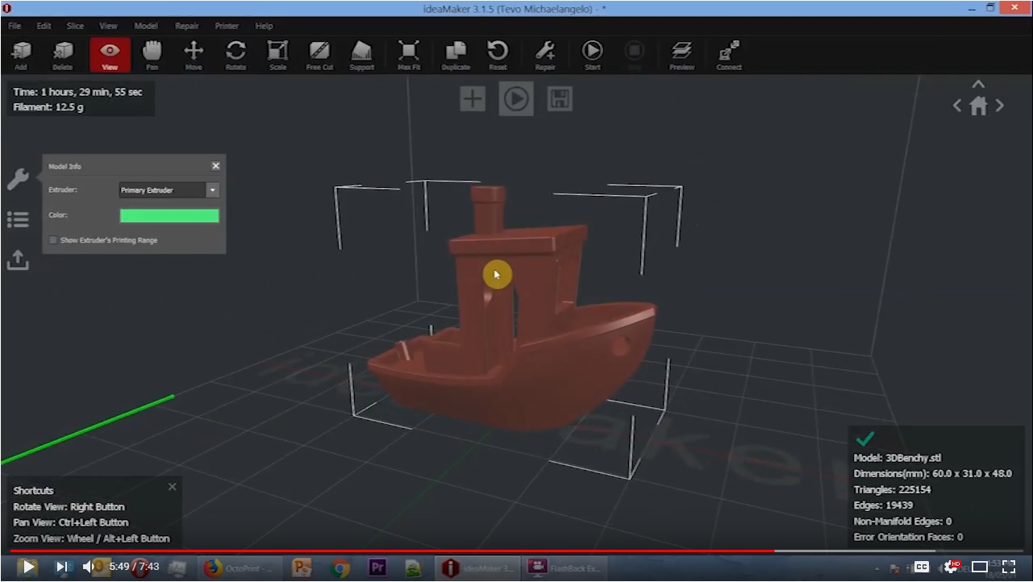Click the wrench icon in left sidebar
1033x582 pixels.
[x=18, y=178]
